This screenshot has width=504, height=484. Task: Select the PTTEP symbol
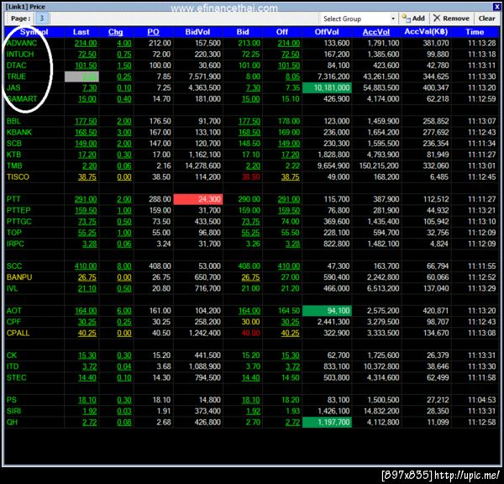(x=18, y=210)
